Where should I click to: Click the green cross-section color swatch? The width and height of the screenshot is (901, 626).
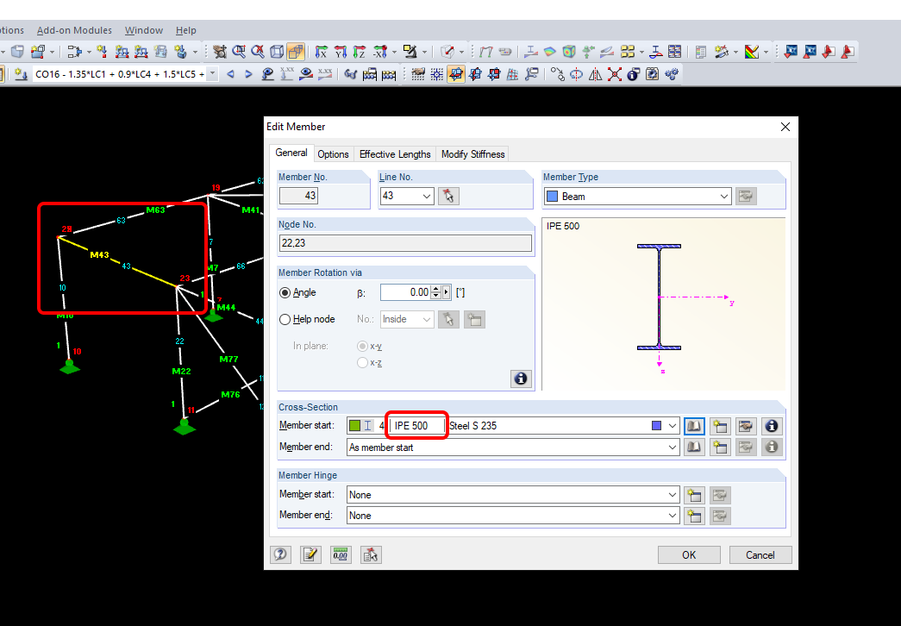pos(355,425)
